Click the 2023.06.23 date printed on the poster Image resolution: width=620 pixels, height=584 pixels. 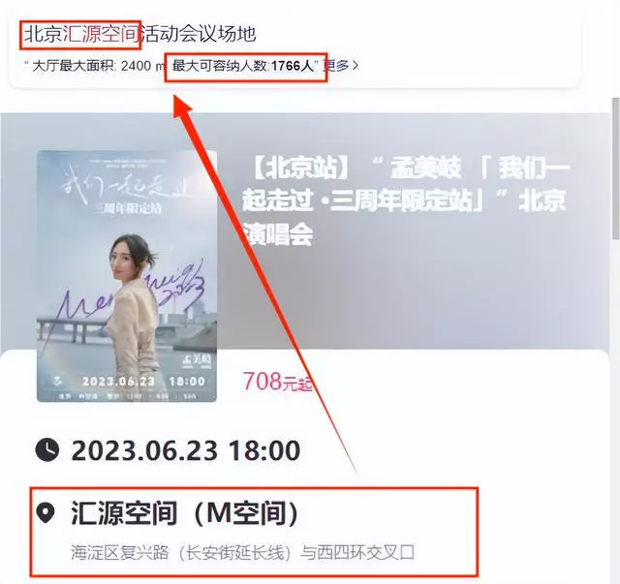point(118,382)
